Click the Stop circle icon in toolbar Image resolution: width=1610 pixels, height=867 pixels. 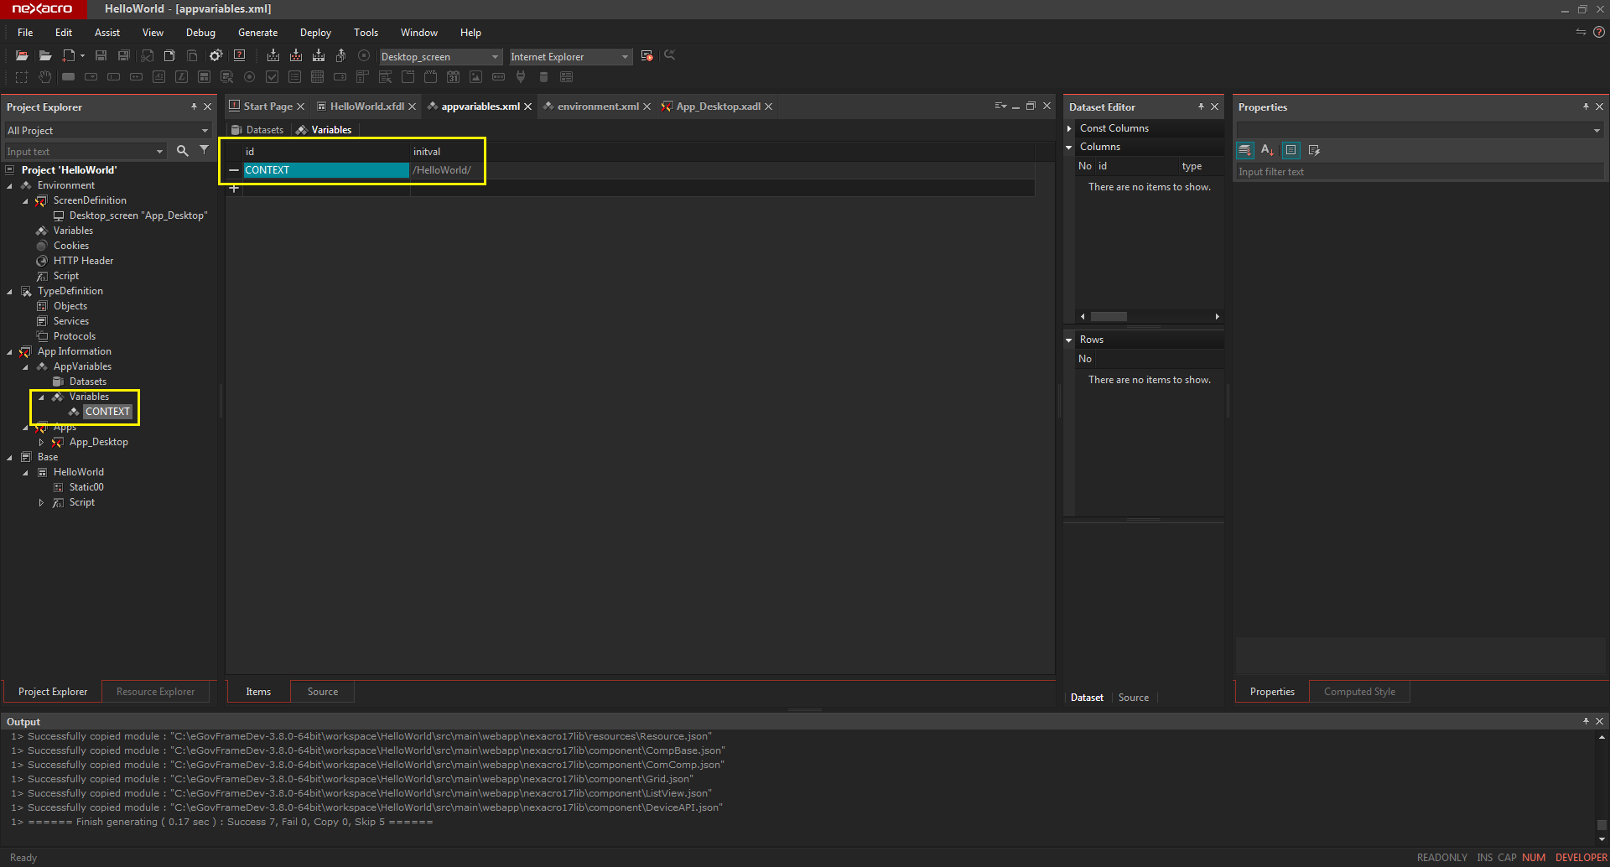tap(364, 56)
